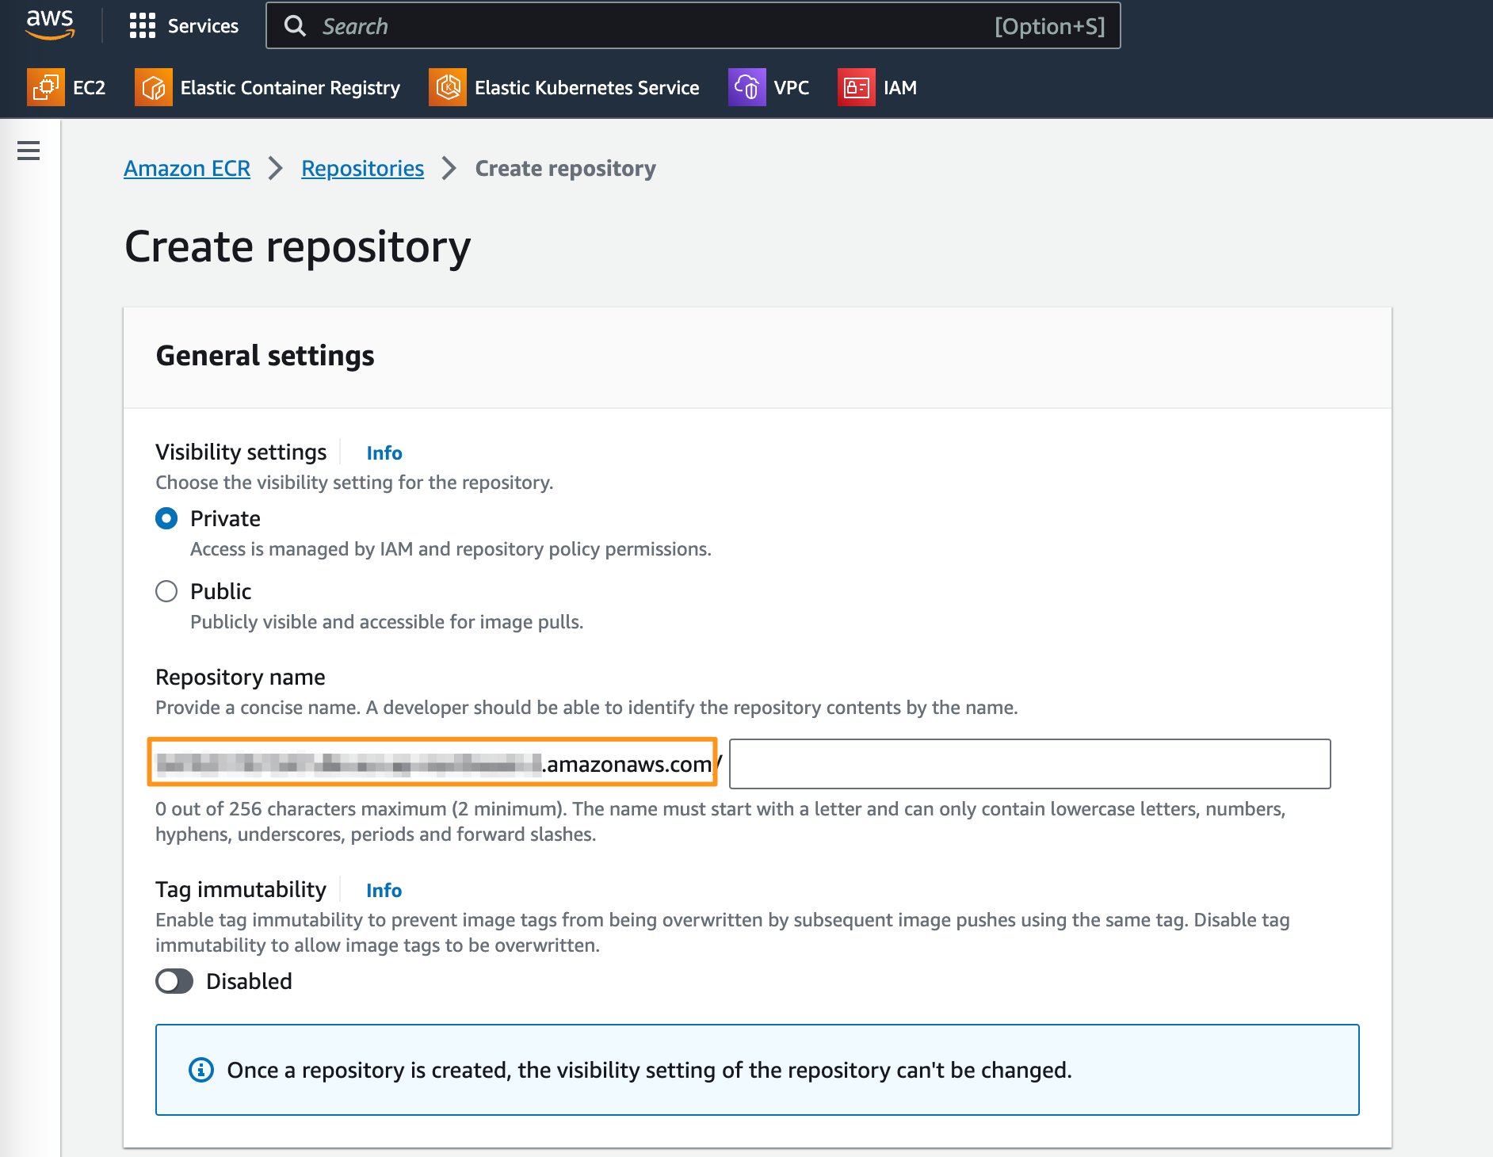Expand the hamburger side navigation menu

pyautogui.click(x=29, y=151)
